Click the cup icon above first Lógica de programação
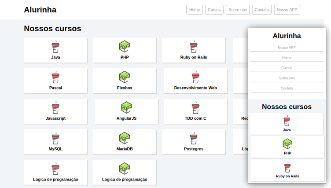 pos(55,169)
